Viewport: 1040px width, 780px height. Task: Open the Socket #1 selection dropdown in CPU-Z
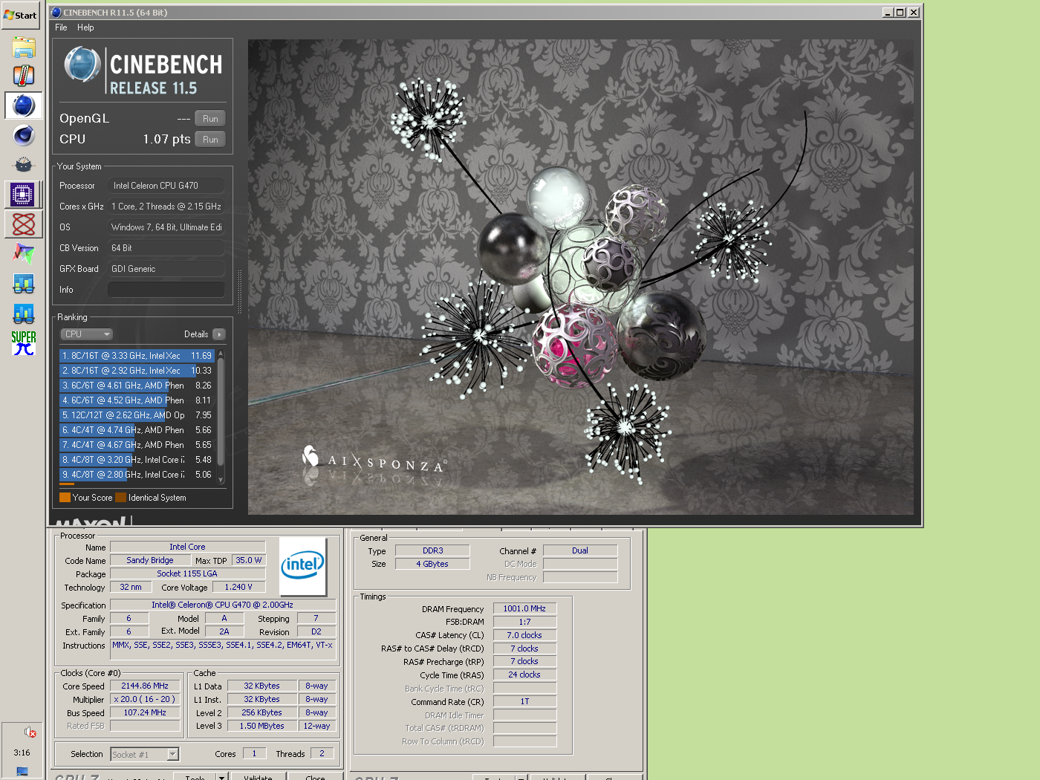[145, 754]
